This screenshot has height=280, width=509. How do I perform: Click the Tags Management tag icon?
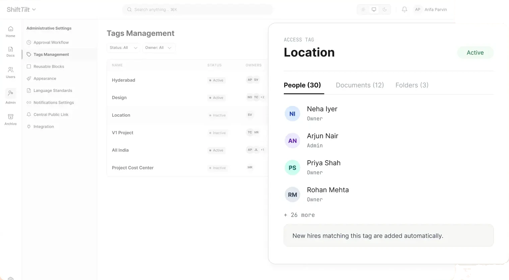(x=29, y=54)
